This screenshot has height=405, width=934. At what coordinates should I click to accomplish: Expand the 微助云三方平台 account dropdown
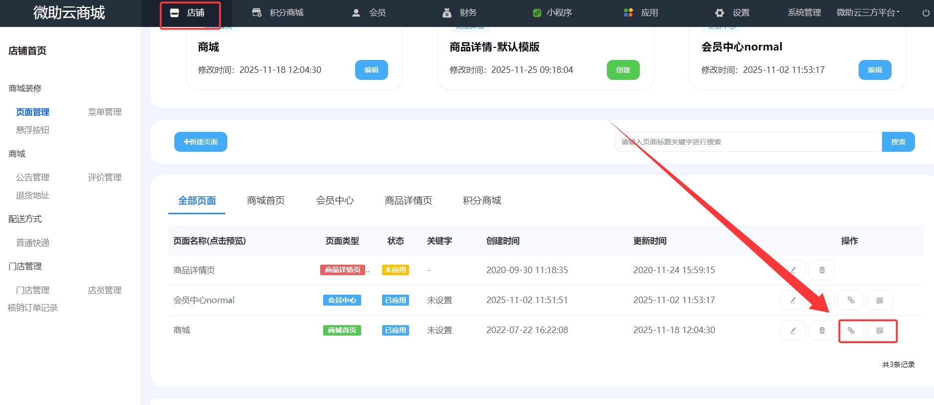868,13
